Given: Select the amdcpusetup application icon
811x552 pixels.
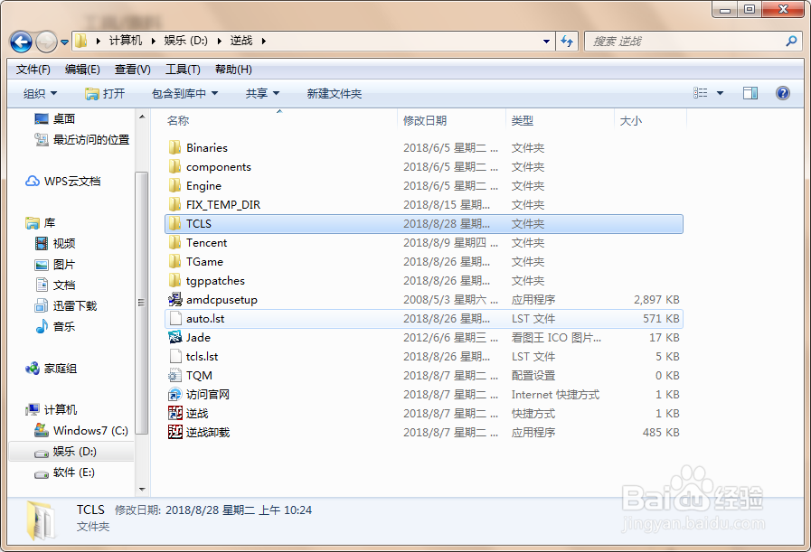Looking at the screenshot, I should point(174,300).
